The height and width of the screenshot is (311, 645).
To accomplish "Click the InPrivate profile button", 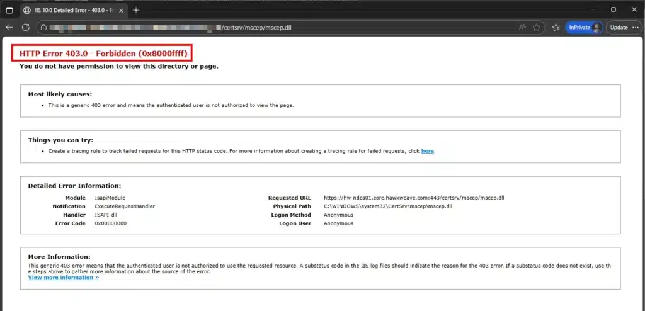I will pos(584,28).
